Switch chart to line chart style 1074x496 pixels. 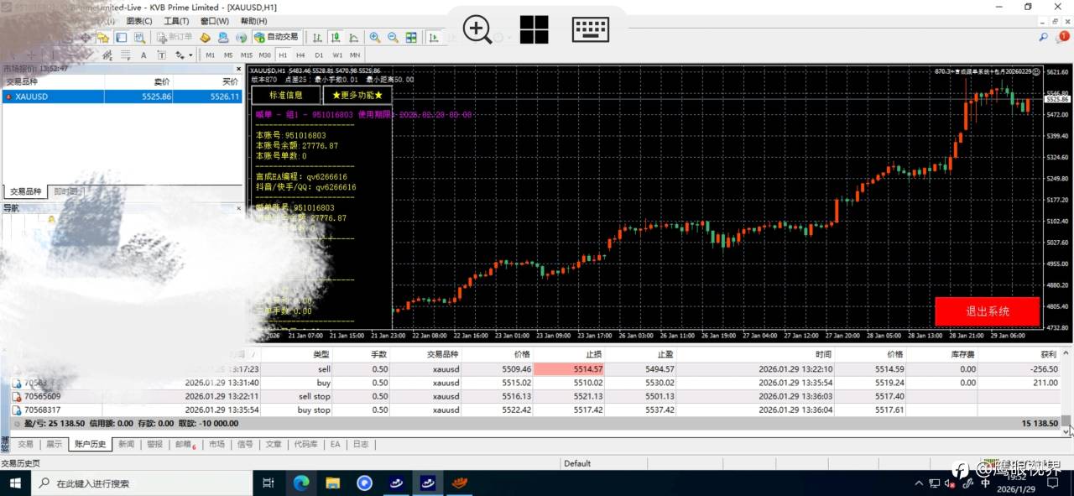point(353,37)
